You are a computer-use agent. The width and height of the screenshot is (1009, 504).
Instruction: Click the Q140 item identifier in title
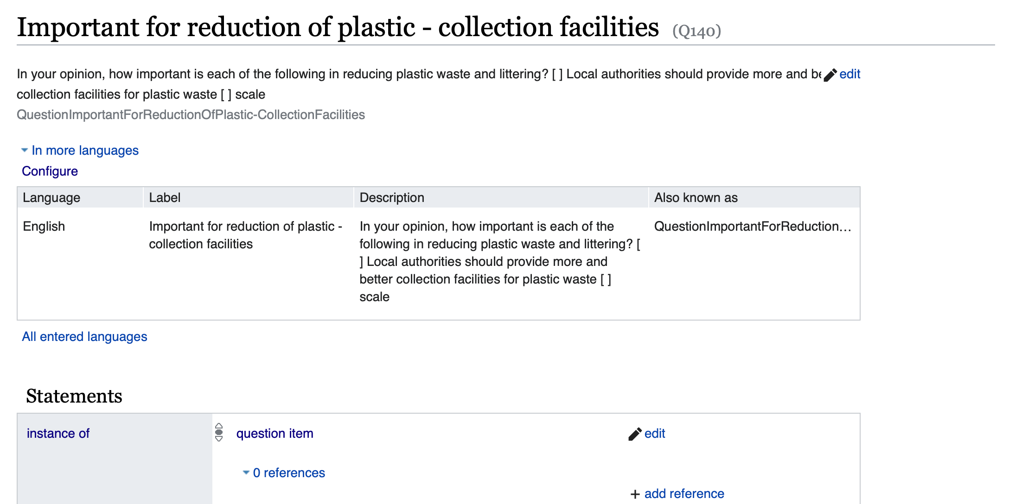tap(696, 31)
